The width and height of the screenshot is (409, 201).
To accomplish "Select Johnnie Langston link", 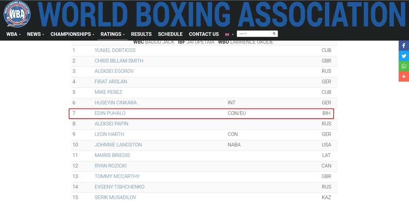I will (118, 145).
